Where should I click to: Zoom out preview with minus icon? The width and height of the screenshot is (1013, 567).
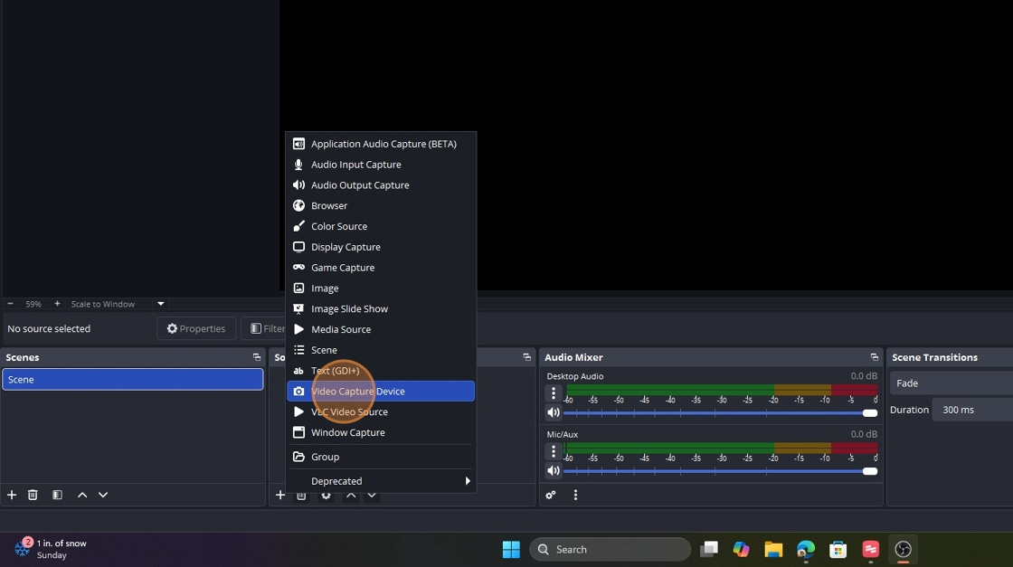(10, 304)
